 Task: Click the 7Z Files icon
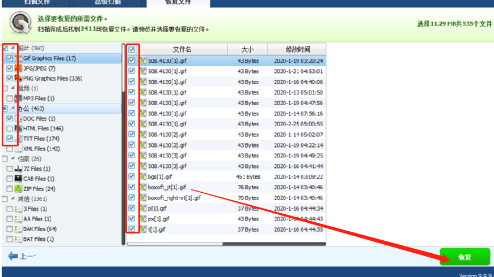tap(18, 169)
